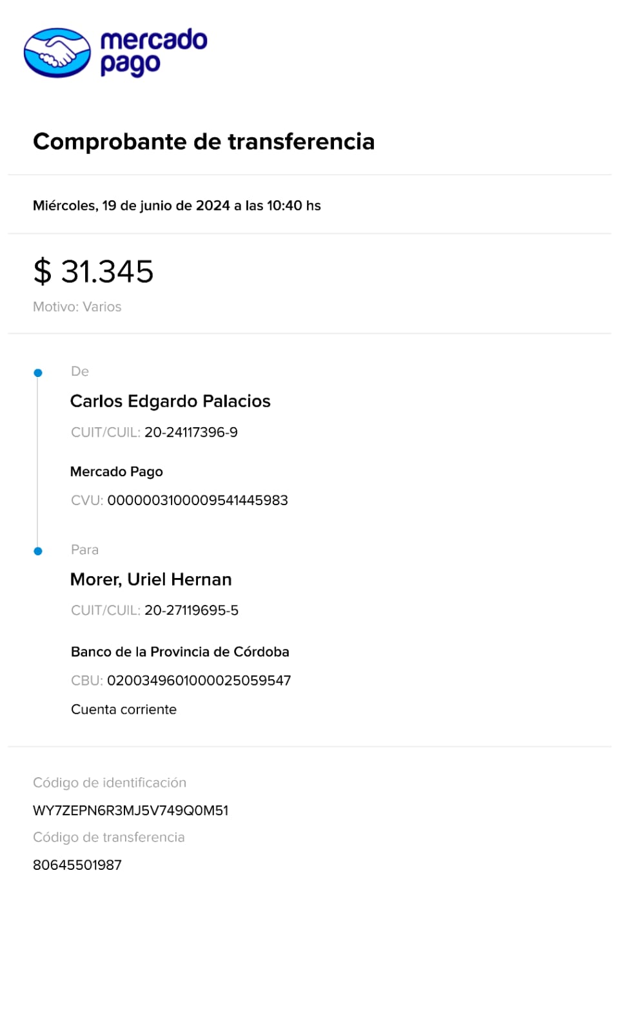This screenshot has width=619, height=1031.
Task: Click the transfer date and time line
Action: tap(177, 206)
